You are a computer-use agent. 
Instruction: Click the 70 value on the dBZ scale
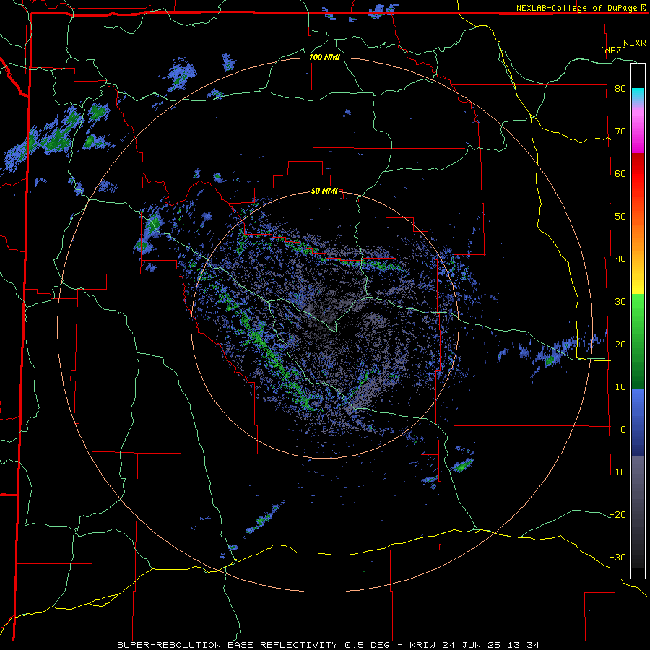(x=620, y=131)
